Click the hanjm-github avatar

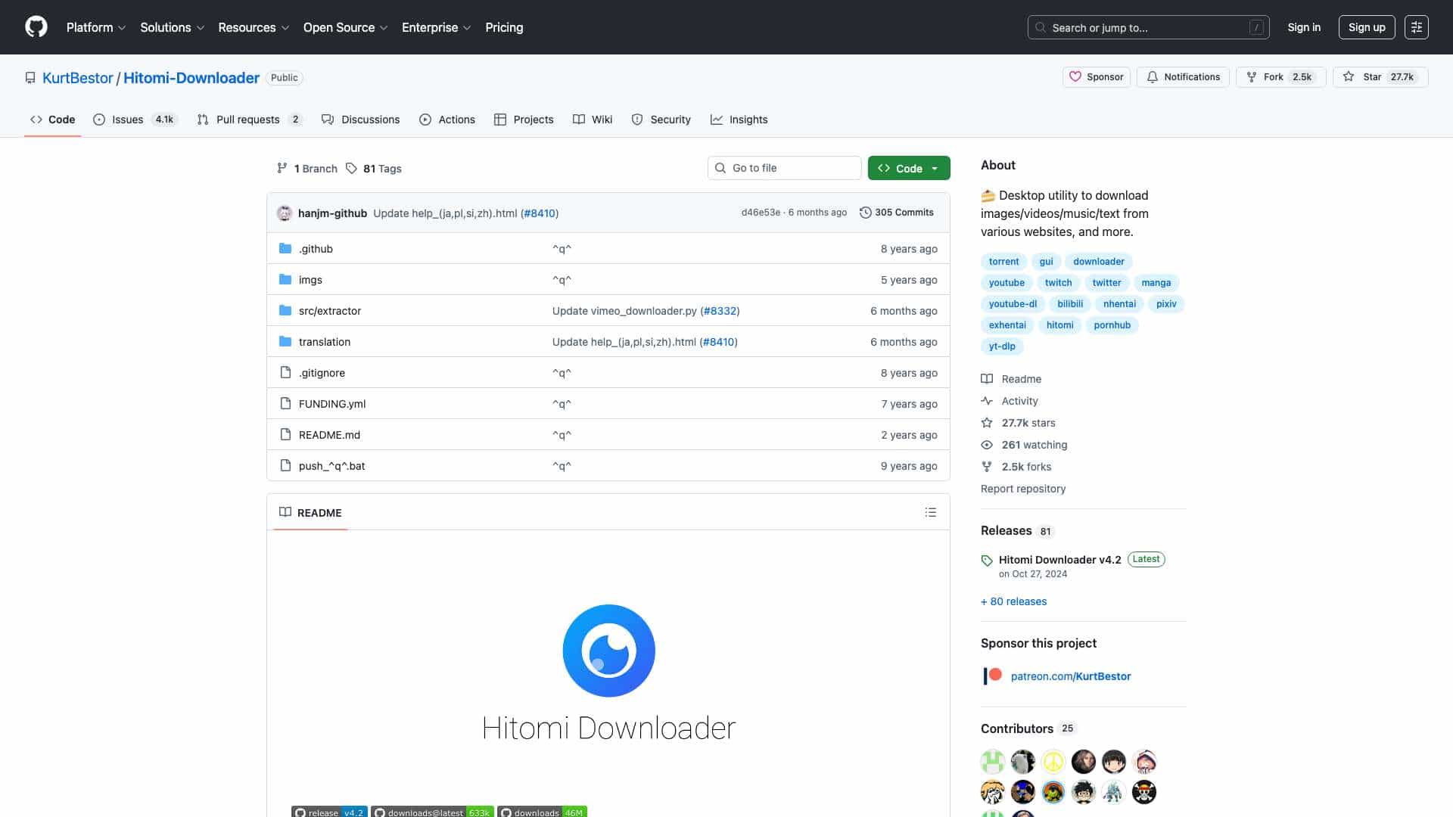[285, 213]
